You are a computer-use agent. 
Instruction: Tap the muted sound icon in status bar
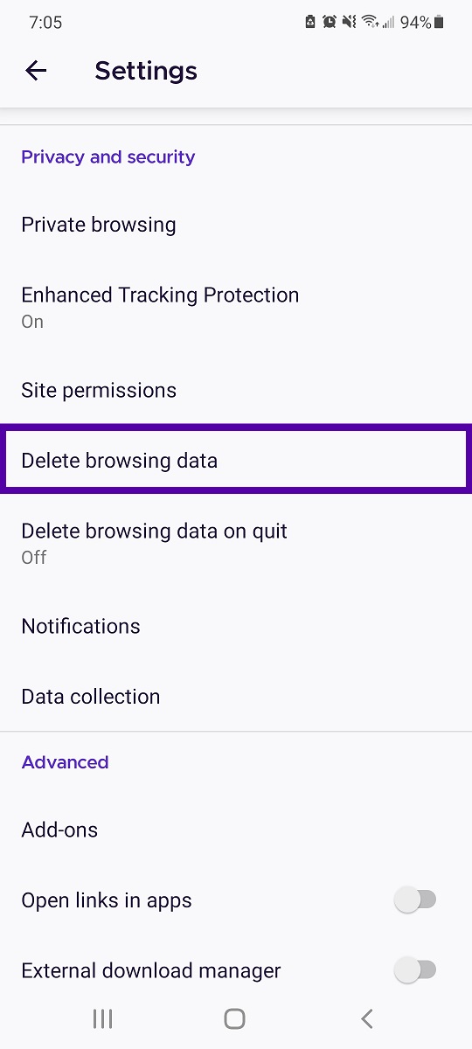click(350, 23)
